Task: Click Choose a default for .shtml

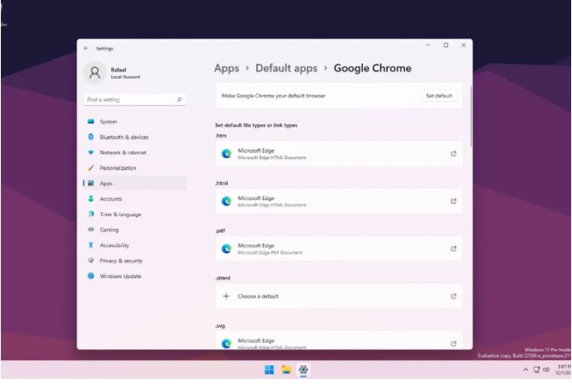Action: coord(258,296)
